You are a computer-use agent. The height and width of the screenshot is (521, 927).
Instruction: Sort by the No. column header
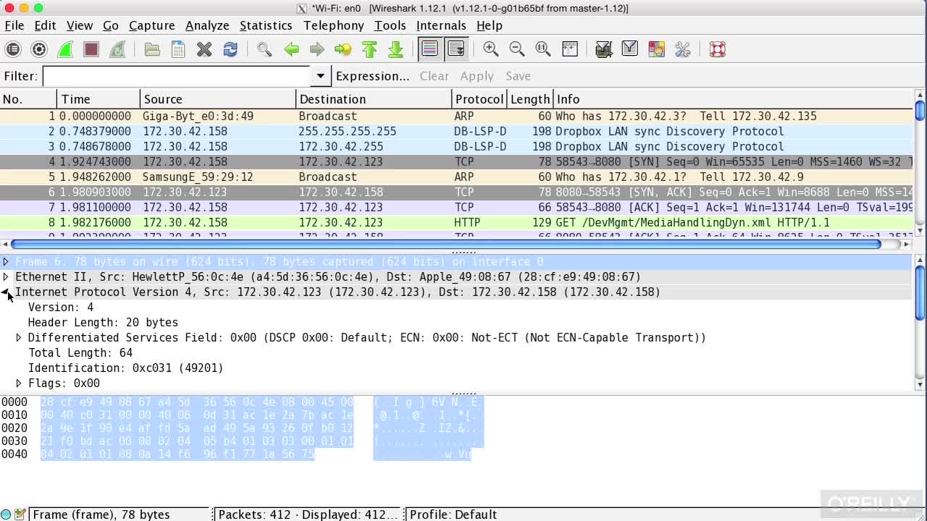(x=28, y=99)
